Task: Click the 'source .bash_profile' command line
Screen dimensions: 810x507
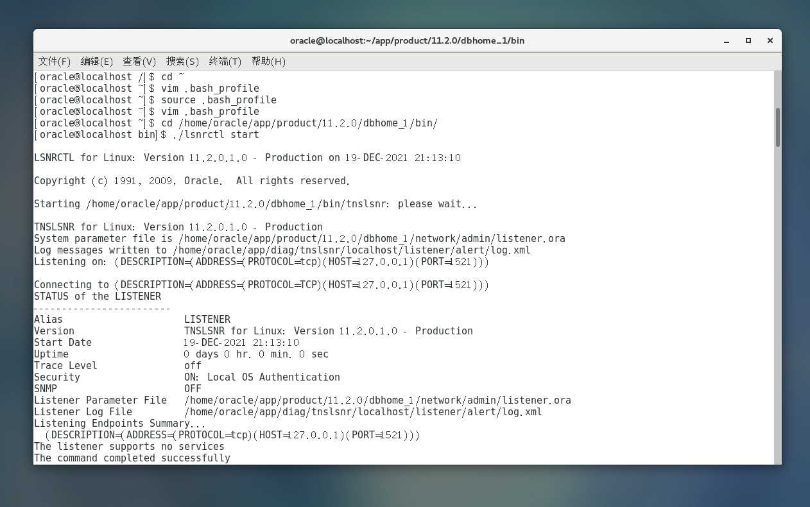Action: (x=155, y=100)
